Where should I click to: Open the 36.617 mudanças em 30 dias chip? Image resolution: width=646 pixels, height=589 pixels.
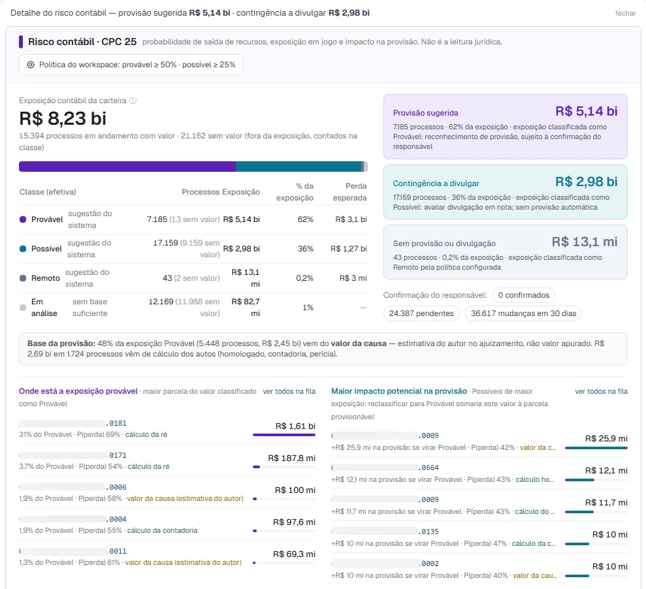[524, 313]
